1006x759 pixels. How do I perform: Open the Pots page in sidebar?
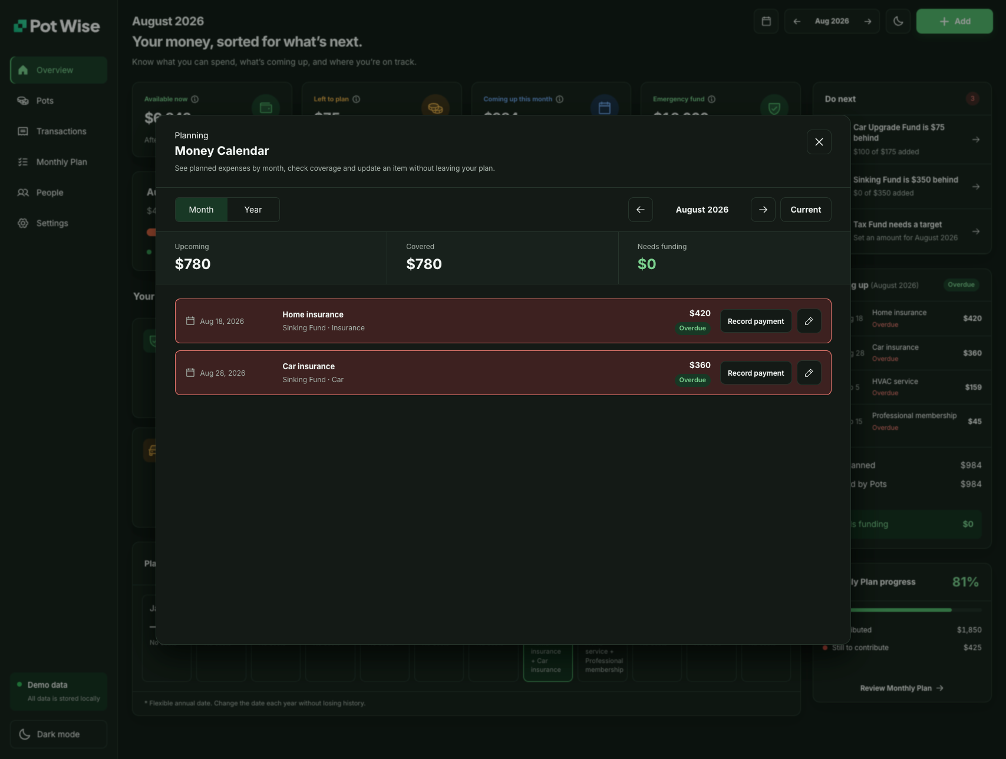click(58, 101)
